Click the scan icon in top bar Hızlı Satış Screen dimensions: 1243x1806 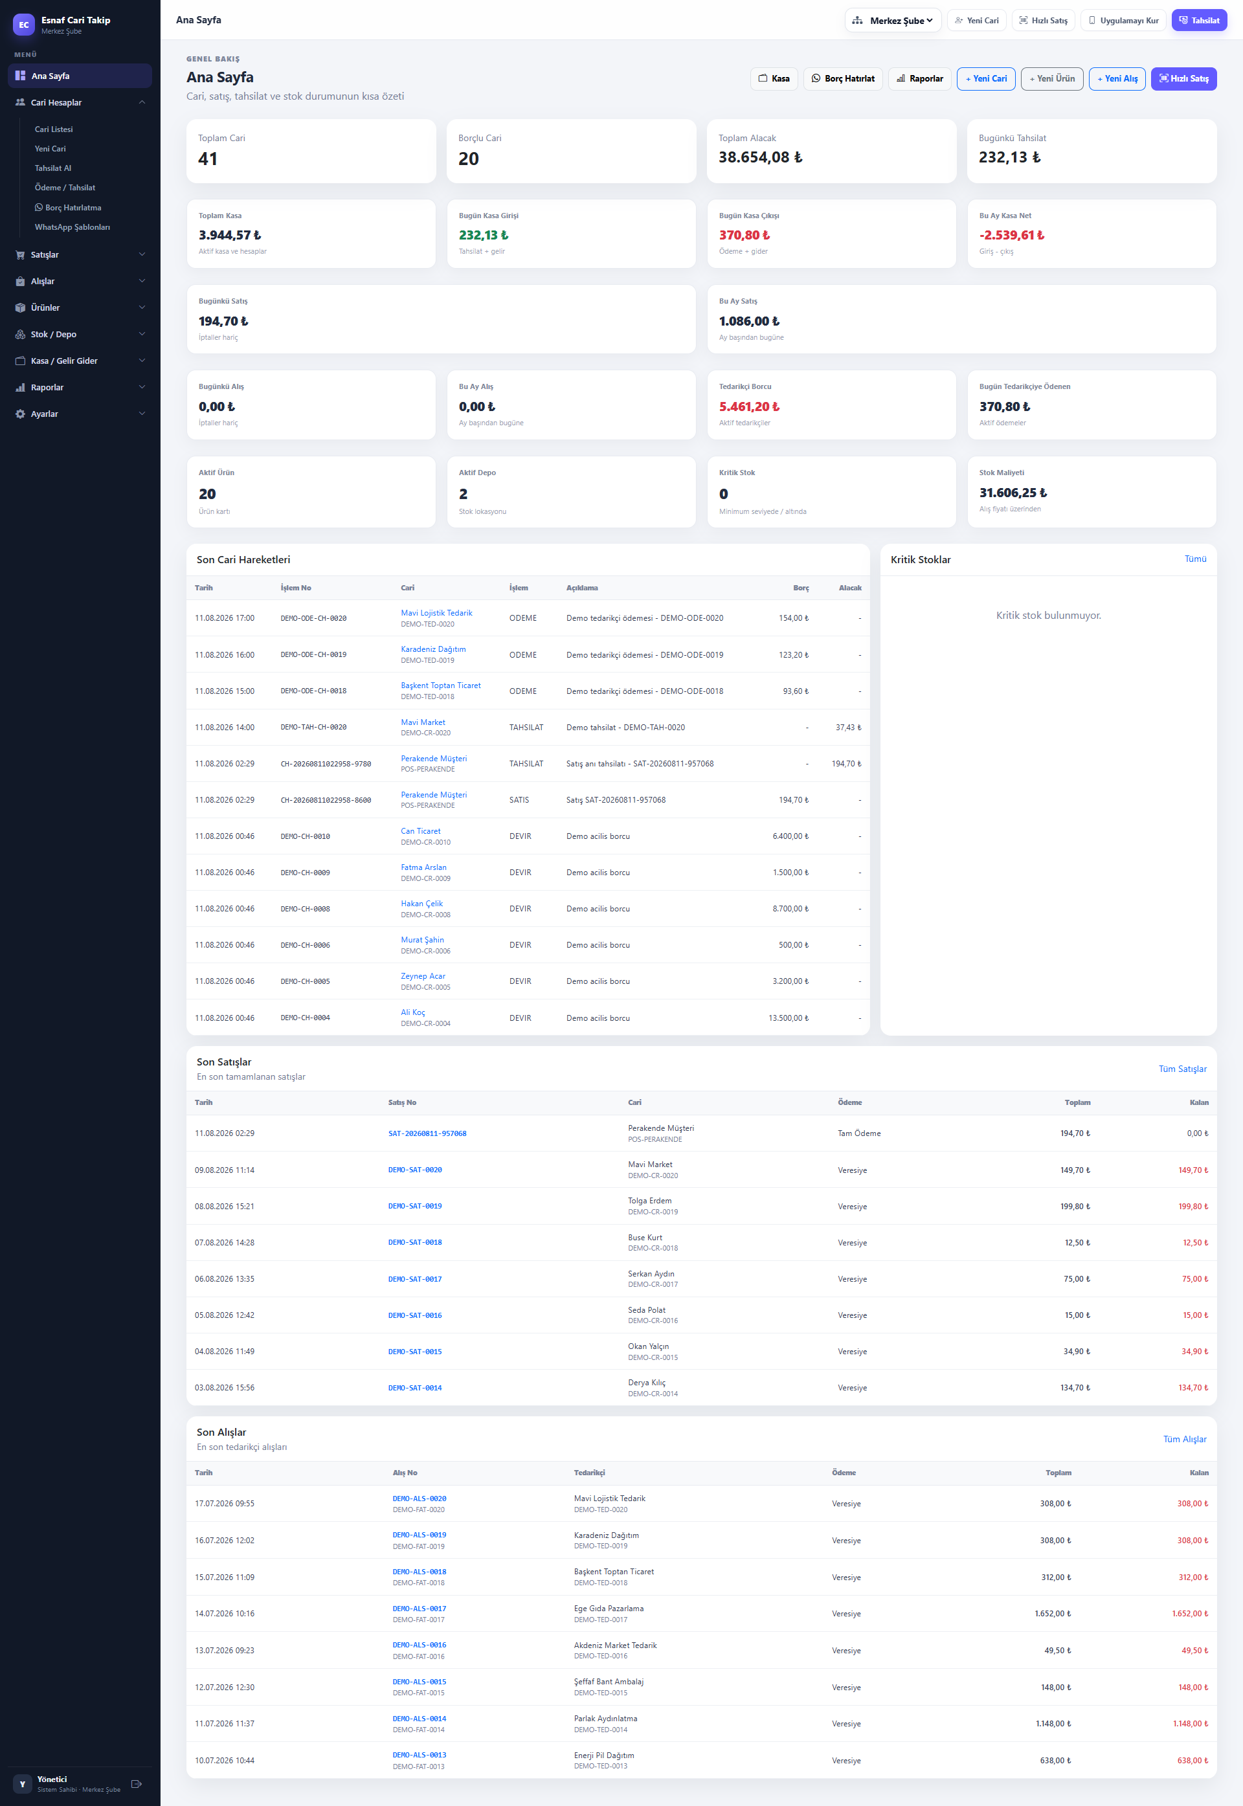coord(1024,20)
